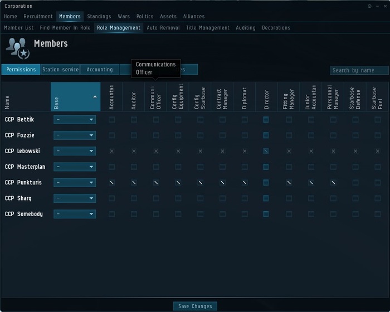Screen dimensions: 390x312
Task: Click the Starbase Defense column header
Action: (x=355, y=98)
